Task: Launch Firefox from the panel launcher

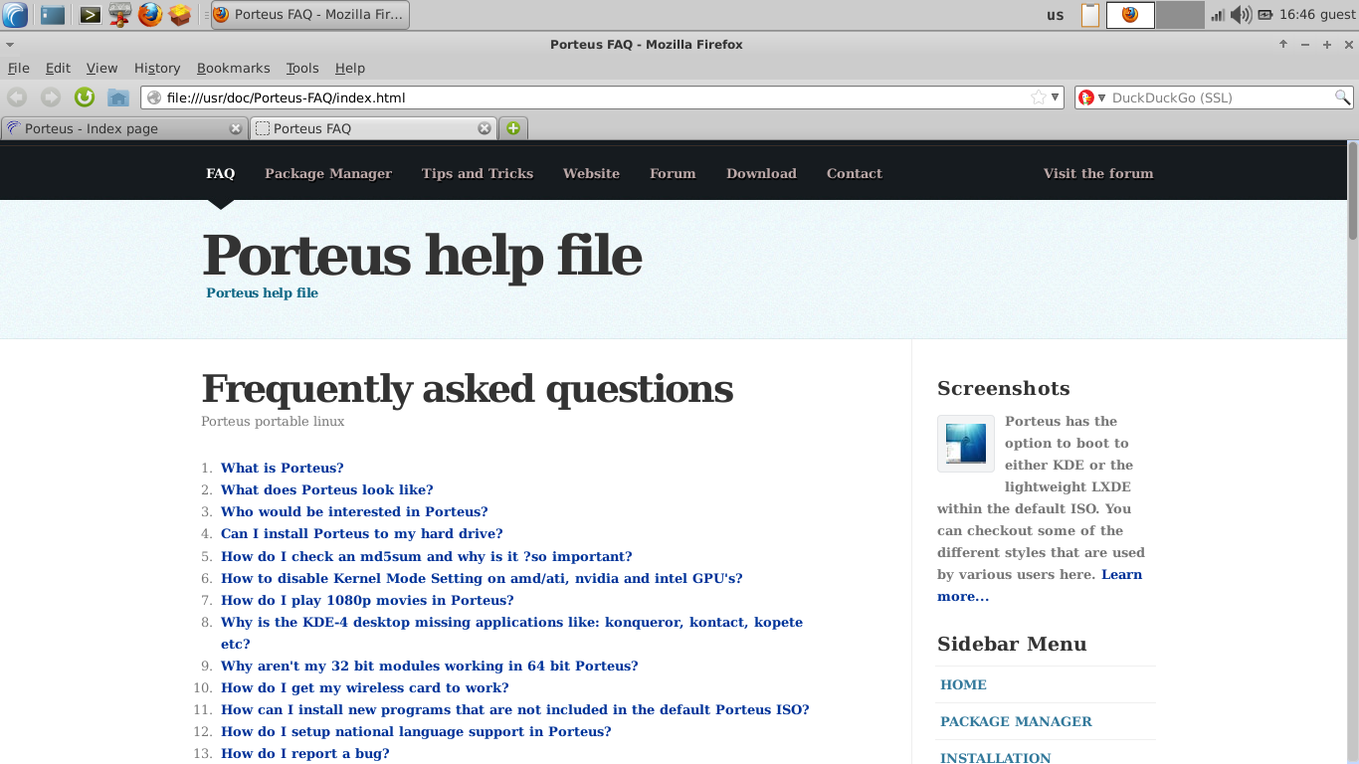Action: pyautogui.click(x=150, y=15)
